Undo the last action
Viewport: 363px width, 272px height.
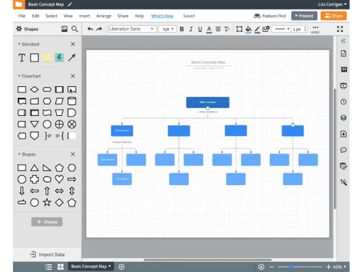click(90, 29)
